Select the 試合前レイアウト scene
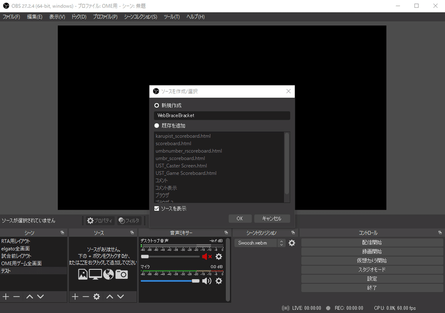The image size is (445, 313). pyautogui.click(x=33, y=256)
